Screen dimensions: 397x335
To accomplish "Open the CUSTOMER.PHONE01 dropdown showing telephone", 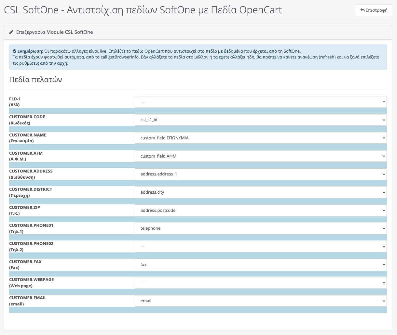I will (x=261, y=228).
